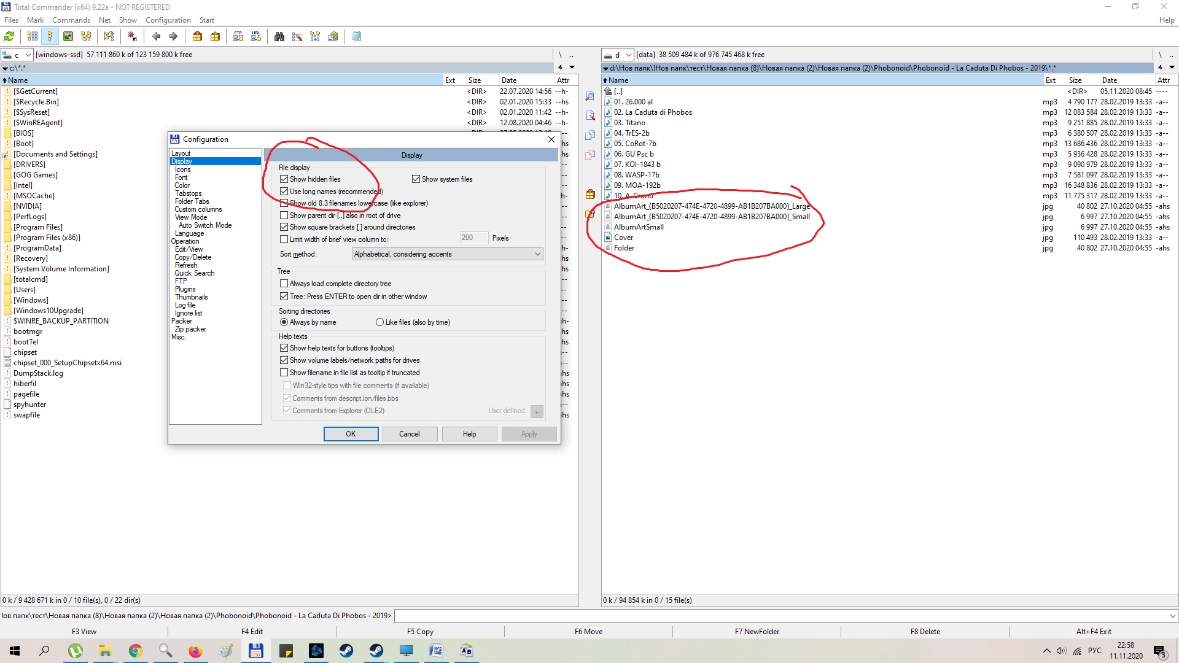
Task: Click Cancel in the Configuration dialog
Action: (x=410, y=434)
